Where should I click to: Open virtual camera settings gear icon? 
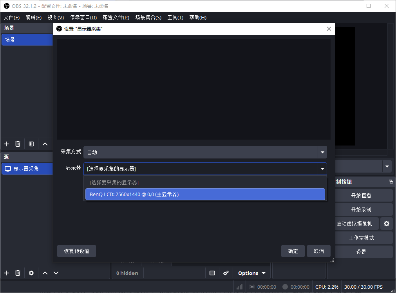[x=387, y=224]
